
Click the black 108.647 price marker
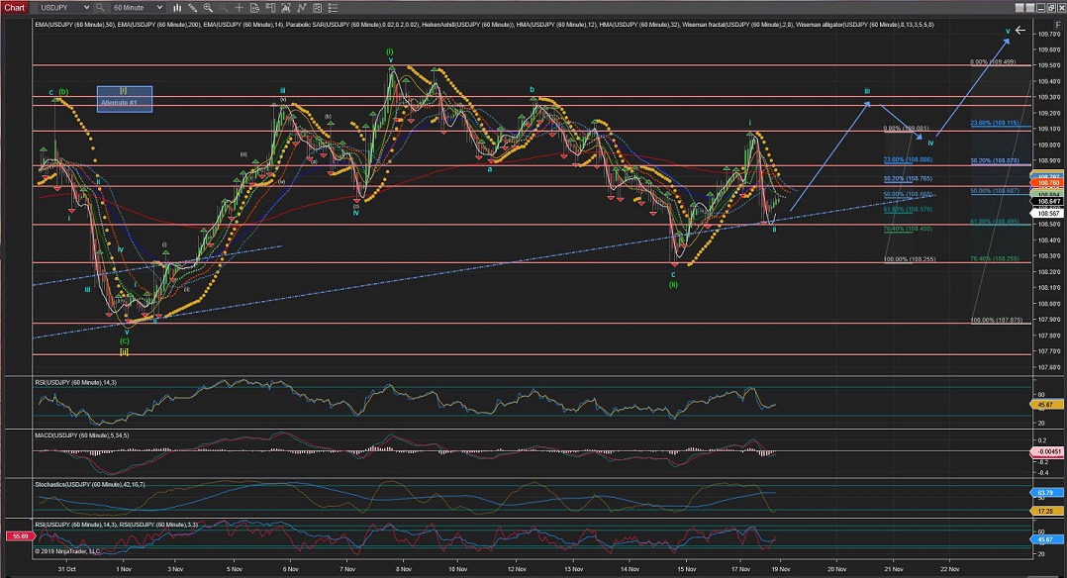pos(1046,202)
